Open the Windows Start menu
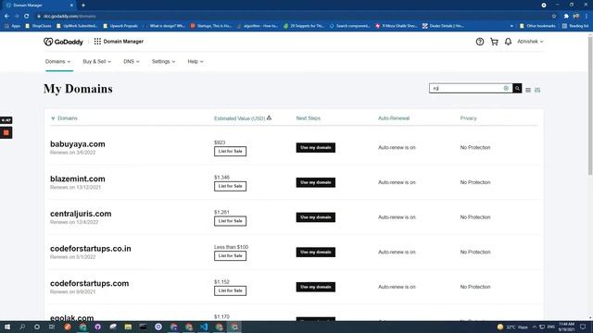Viewport: 593px width, 333px height. [7, 327]
